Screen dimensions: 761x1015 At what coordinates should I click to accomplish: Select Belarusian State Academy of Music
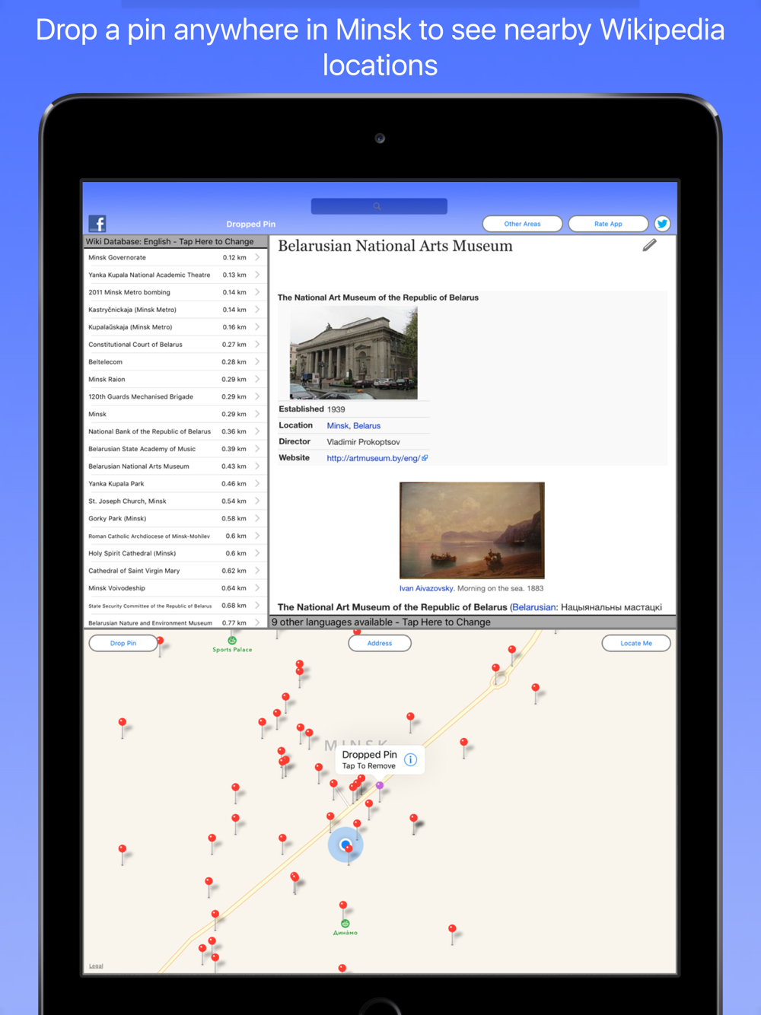(175, 449)
